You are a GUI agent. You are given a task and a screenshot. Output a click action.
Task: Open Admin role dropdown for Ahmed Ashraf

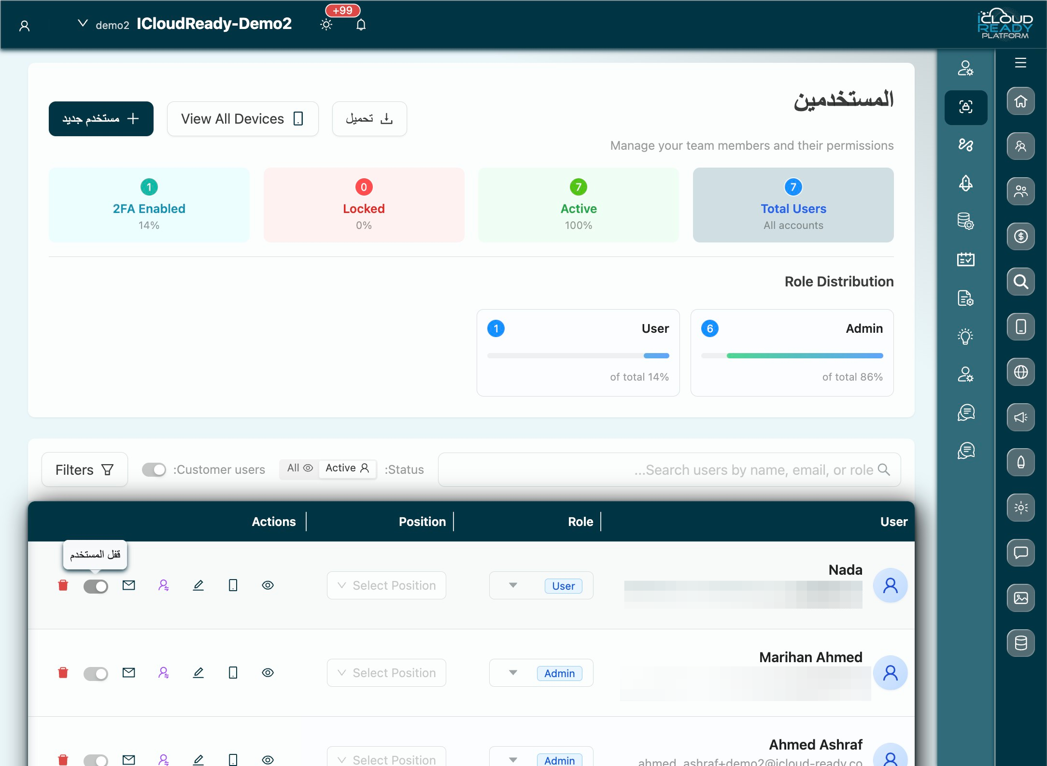click(x=541, y=757)
